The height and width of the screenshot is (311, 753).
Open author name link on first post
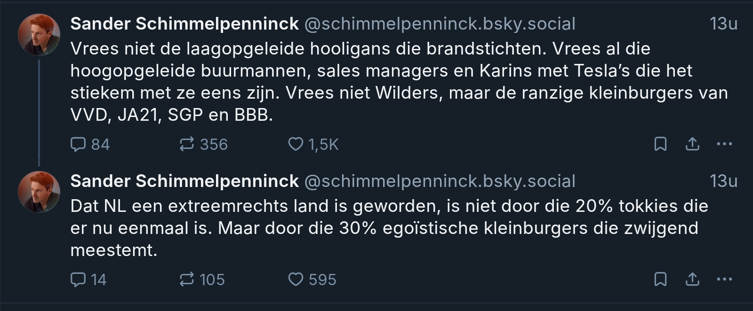pos(184,23)
